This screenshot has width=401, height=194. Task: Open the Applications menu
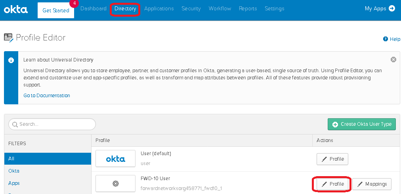[x=159, y=8]
